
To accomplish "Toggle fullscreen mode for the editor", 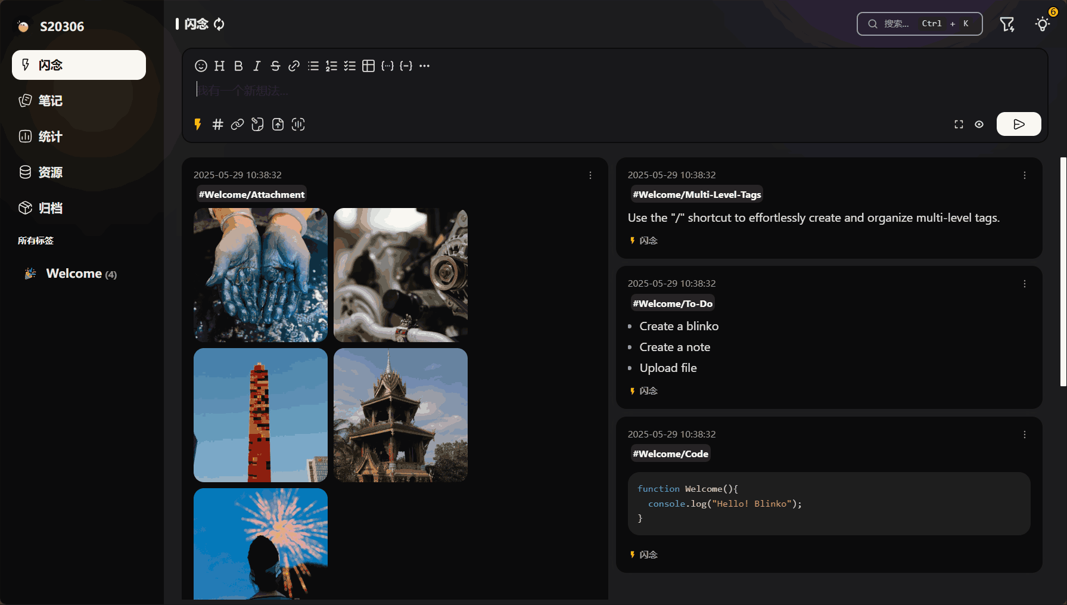I will click(959, 125).
